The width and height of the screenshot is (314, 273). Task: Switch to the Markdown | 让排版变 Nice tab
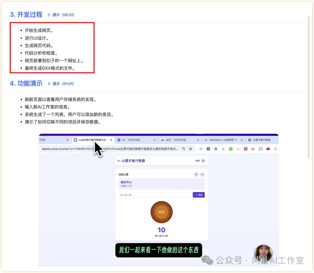223,140
